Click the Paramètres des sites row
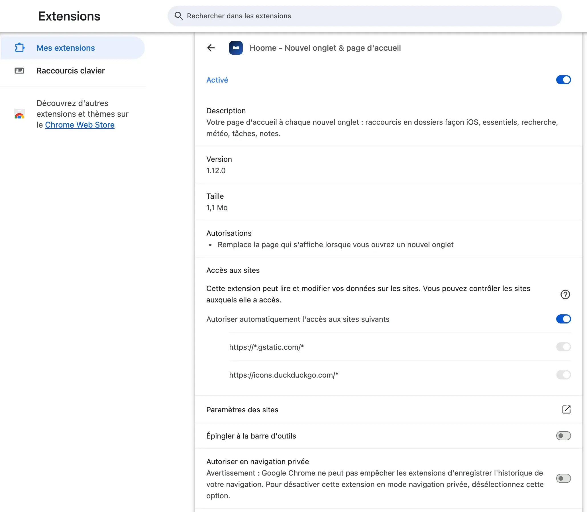 389,409
